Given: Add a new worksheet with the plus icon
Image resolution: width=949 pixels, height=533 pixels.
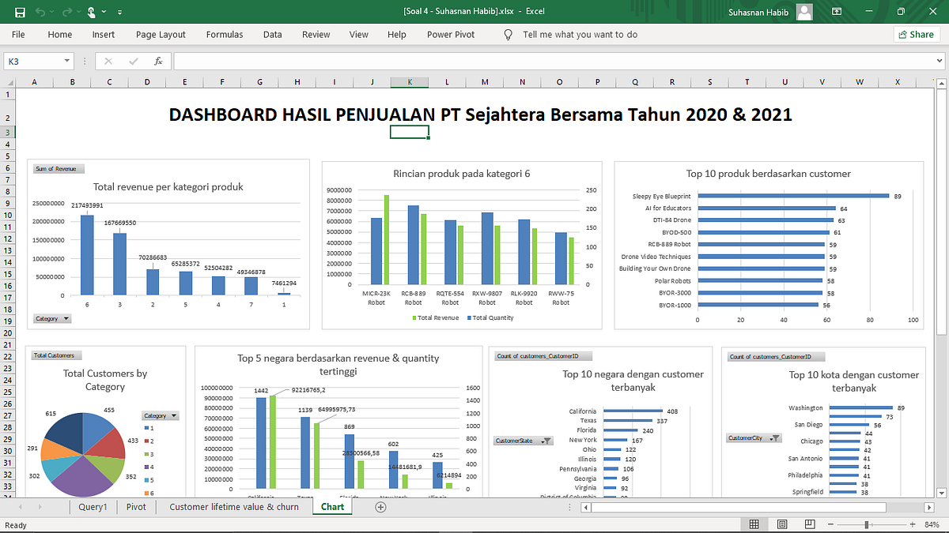Looking at the screenshot, I should click(x=380, y=506).
